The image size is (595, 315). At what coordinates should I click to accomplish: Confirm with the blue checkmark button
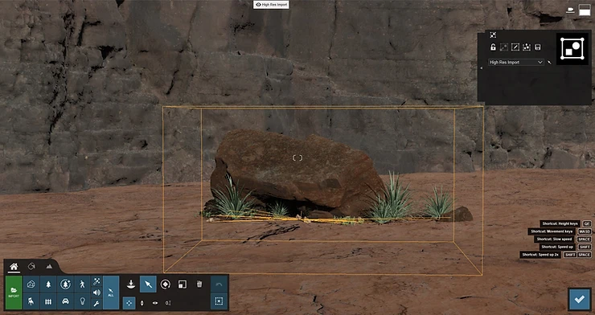[580, 300]
